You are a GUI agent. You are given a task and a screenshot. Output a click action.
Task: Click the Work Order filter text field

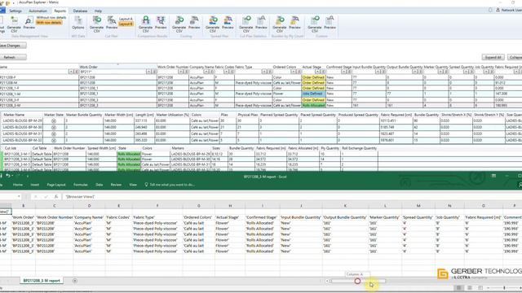point(113,72)
